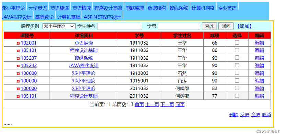
Task: Check the box in the score 77 row
Action: coord(237,96)
